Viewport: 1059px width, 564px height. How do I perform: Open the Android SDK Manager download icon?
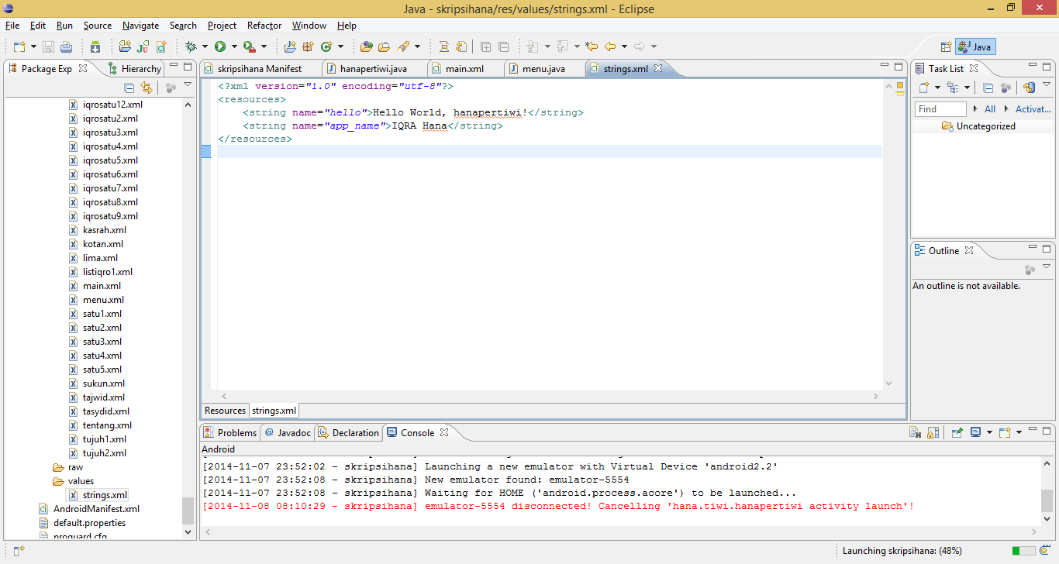pos(95,46)
